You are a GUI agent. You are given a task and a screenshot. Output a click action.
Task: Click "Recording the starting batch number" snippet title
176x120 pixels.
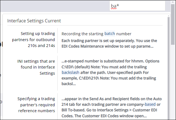(96, 34)
